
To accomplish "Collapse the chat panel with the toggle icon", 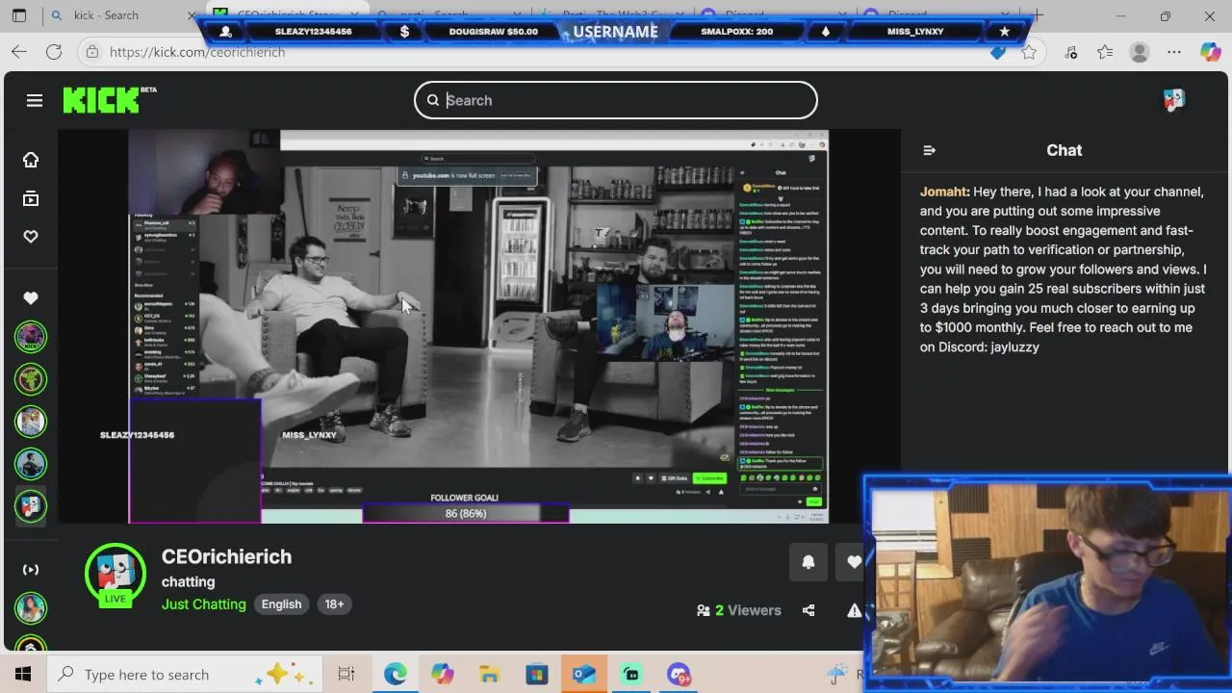I will 929,150.
